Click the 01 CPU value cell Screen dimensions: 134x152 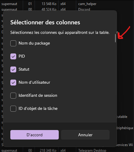point(30,4)
